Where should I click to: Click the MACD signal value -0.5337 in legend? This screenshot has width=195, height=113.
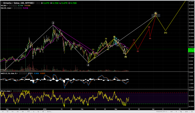43,73
